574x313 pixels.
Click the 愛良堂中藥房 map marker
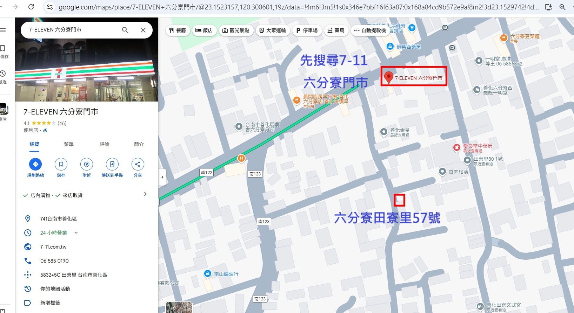[456, 148]
